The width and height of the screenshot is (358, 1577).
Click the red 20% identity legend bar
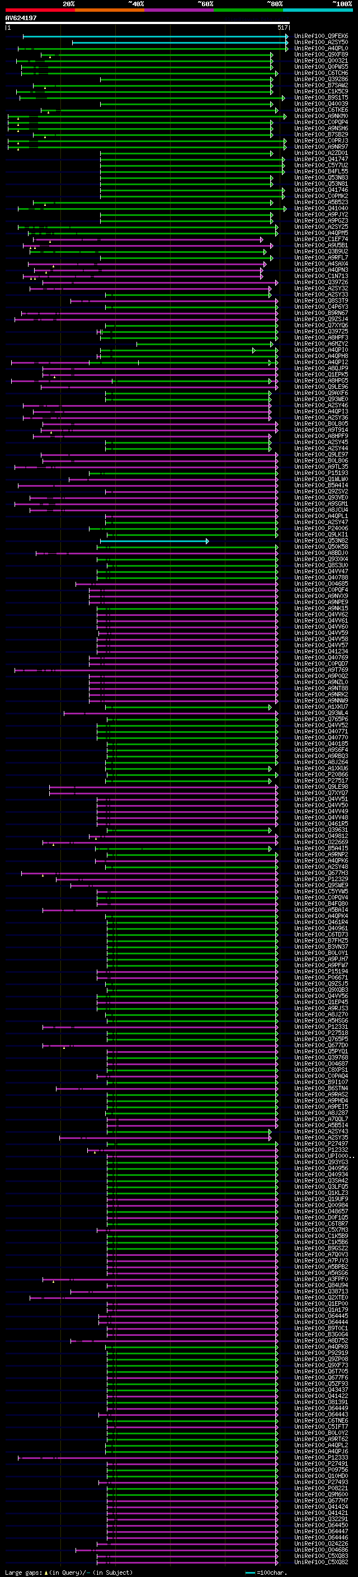tap(40, 10)
